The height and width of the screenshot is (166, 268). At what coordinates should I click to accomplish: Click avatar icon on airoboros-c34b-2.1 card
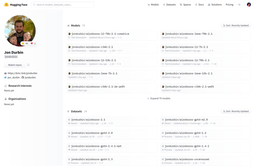[x=69, y=47]
